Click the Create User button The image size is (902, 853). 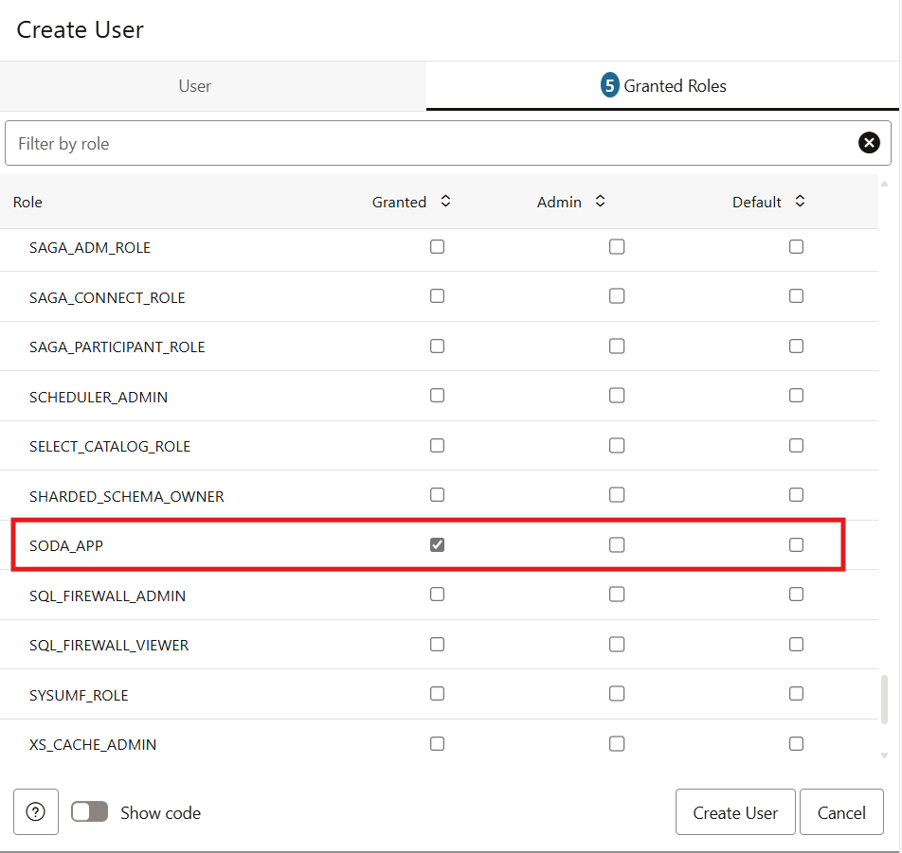click(734, 812)
